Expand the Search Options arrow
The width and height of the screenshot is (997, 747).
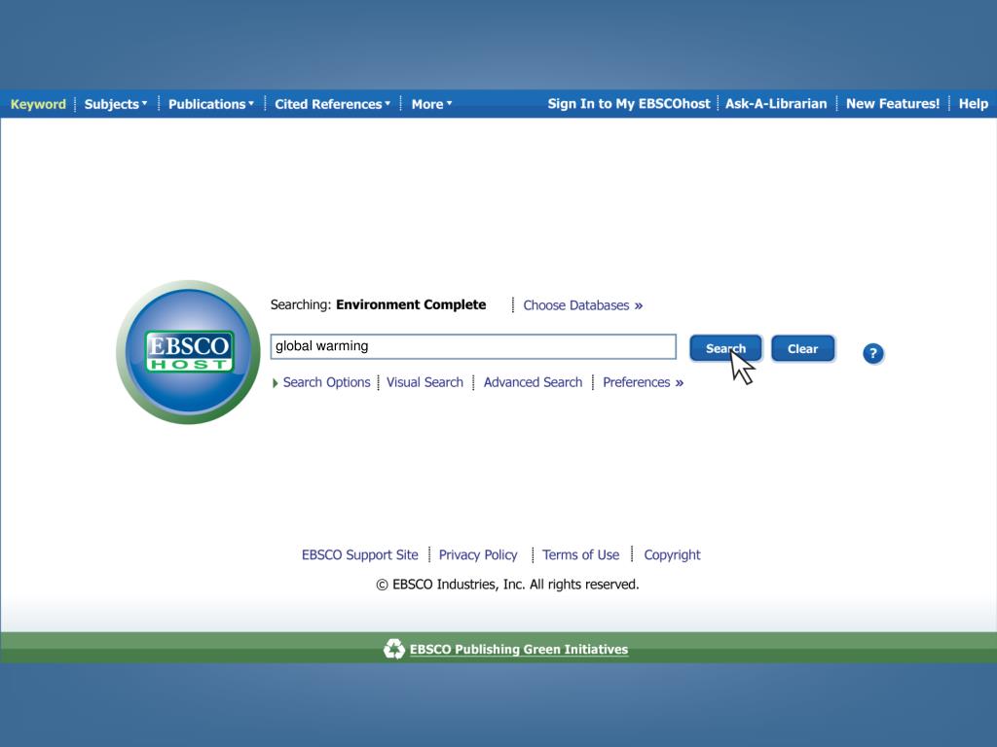pyautogui.click(x=276, y=383)
